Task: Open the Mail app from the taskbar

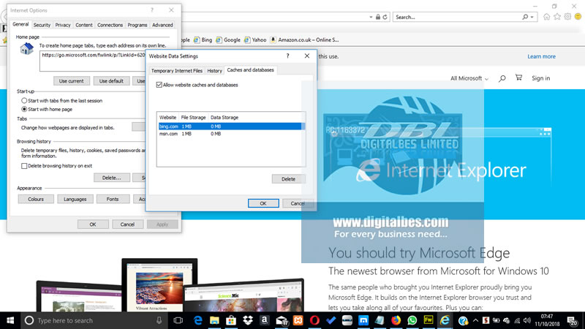Action: [x=282, y=320]
